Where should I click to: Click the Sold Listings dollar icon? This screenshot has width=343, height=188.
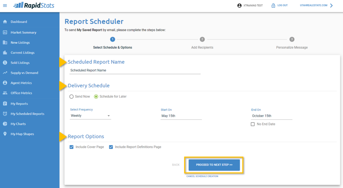5,63
